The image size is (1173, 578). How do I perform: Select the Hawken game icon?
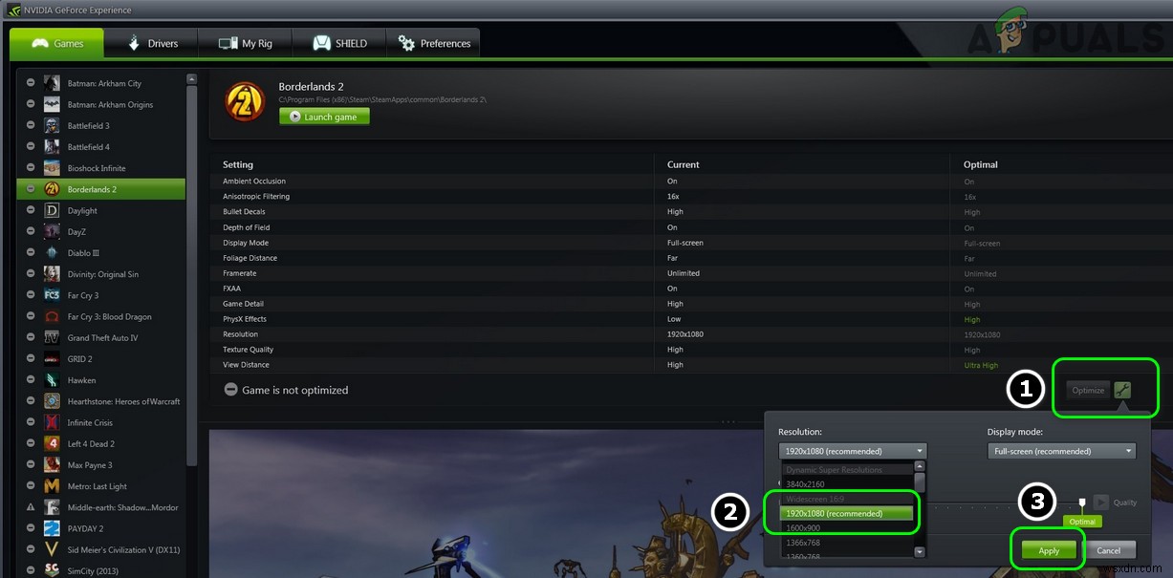[x=52, y=380]
